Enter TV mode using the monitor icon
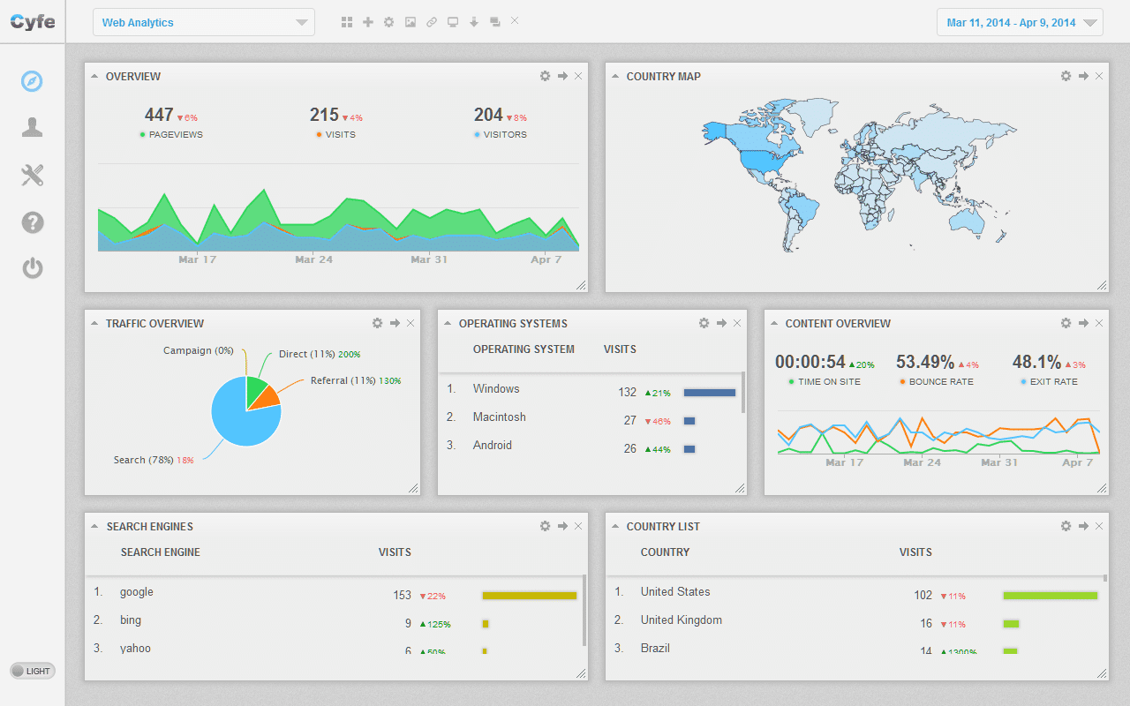The width and height of the screenshot is (1130, 706). pyautogui.click(x=452, y=21)
